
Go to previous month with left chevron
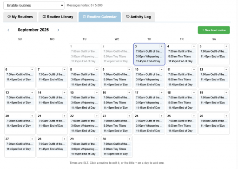[x=8, y=30]
